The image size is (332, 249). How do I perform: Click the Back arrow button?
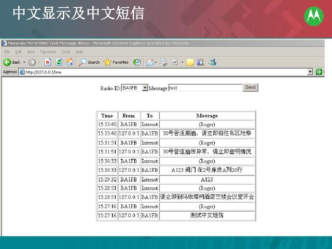point(7,62)
